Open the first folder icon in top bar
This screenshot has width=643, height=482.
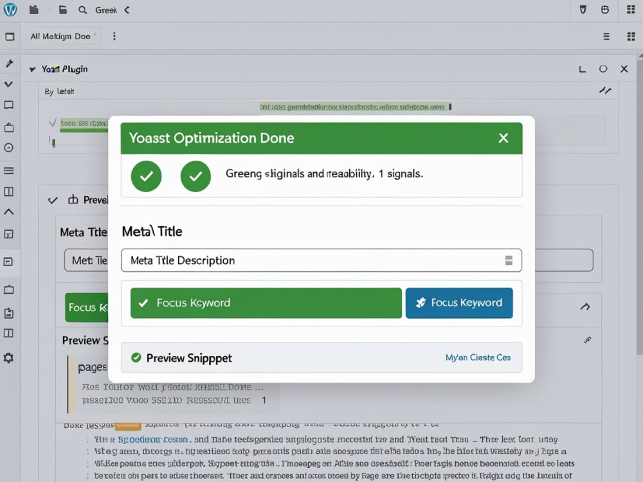pos(34,10)
